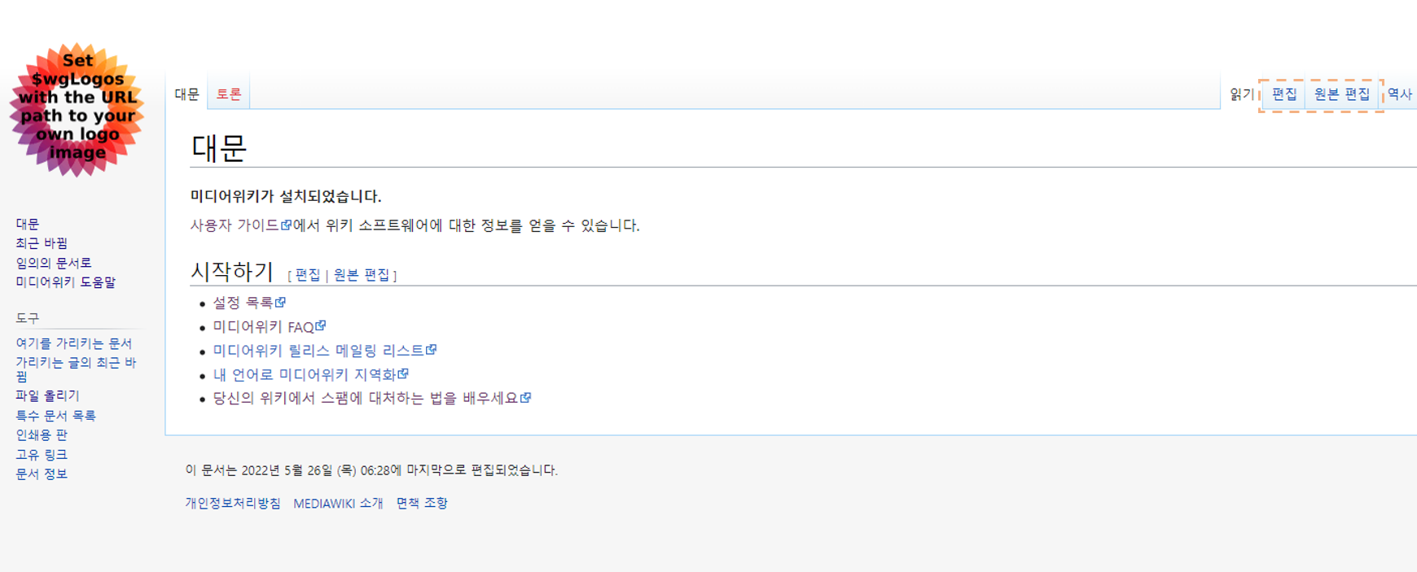Go to 특수 문서 목록
Viewport: 1417px width, 572px height.
click(x=56, y=415)
